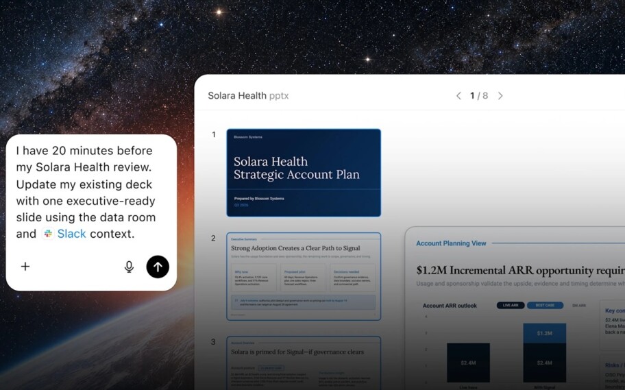
Task: Click the Account Planning View heading
Action: coord(451,243)
